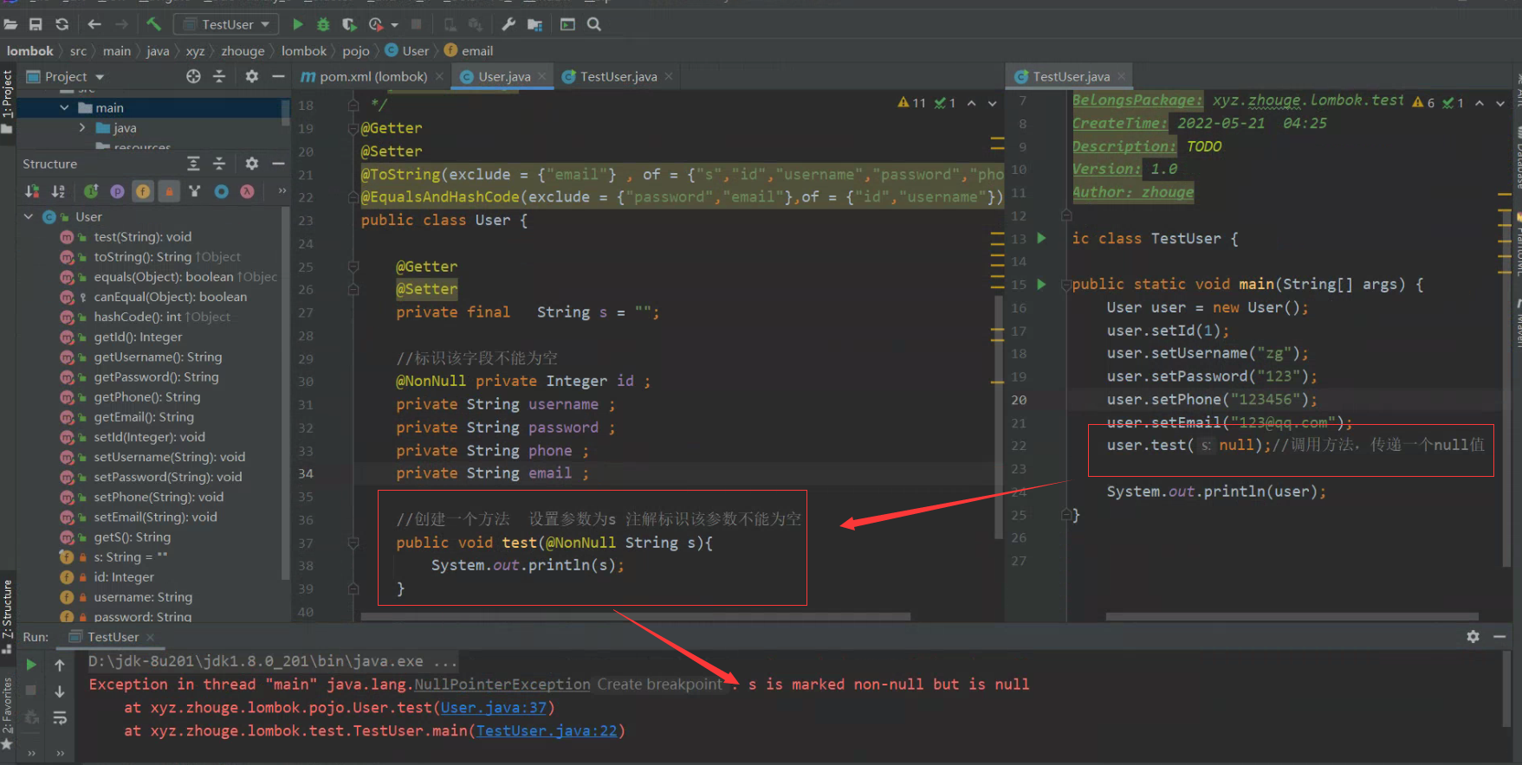The width and height of the screenshot is (1522, 765).
Task: Toggle Show non-public members lock filter
Action: click(x=169, y=191)
